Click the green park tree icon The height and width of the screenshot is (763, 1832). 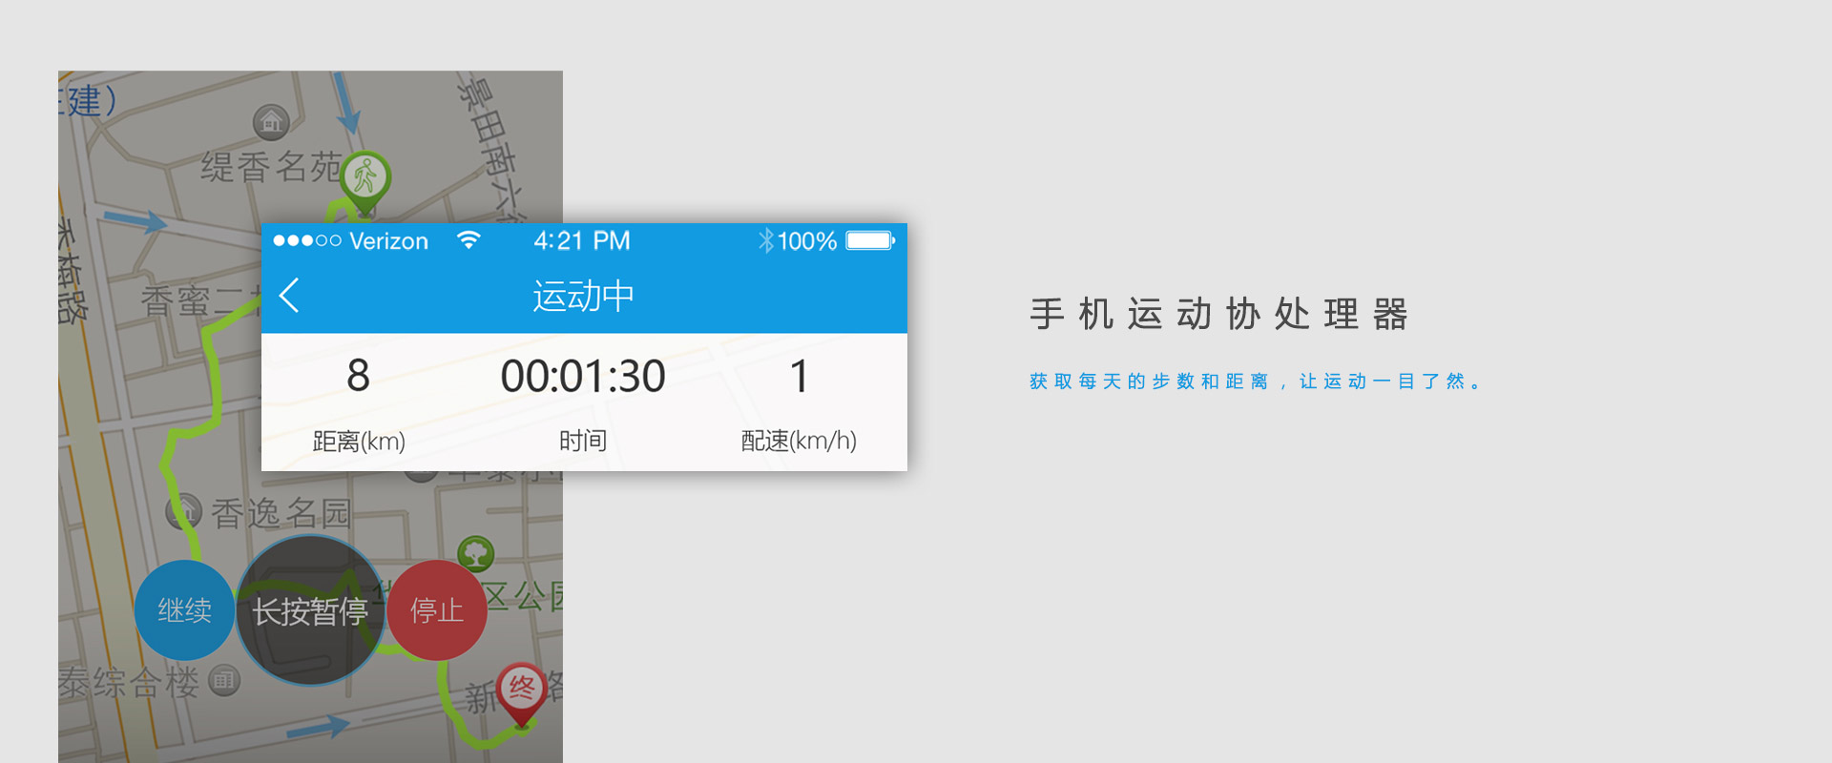(475, 554)
